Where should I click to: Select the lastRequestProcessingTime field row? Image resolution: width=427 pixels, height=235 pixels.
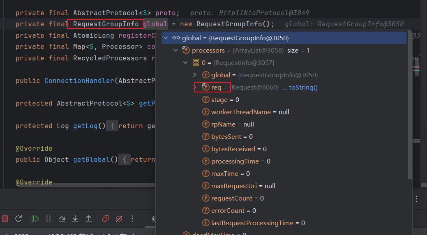(x=258, y=223)
